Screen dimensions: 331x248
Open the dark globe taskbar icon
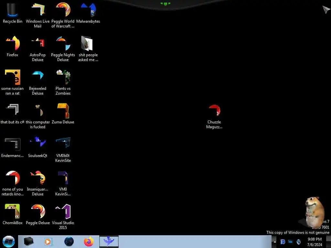coord(69,242)
